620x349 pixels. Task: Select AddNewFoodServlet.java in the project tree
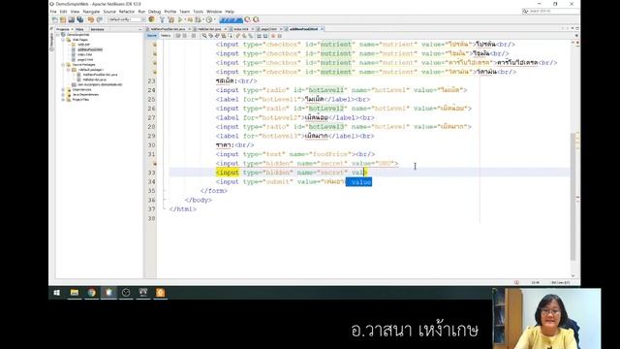coord(100,75)
